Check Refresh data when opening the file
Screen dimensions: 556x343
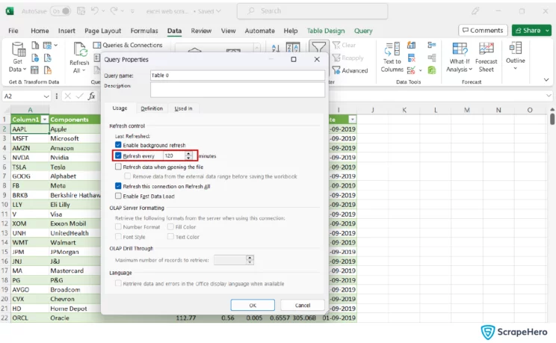pyautogui.click(x=118, y=167)
